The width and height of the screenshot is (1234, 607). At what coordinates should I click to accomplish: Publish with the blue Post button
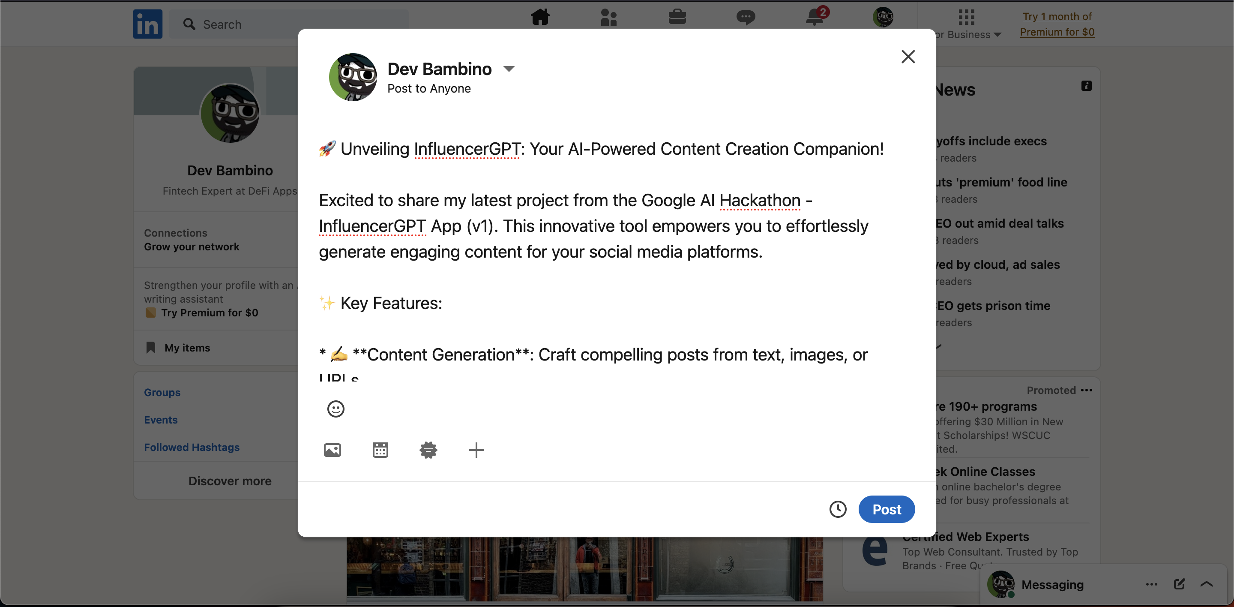click(886, 509)
